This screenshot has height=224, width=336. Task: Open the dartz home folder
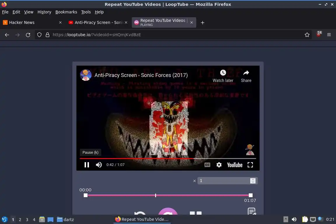pyautogui.click(x=65, y=220)
